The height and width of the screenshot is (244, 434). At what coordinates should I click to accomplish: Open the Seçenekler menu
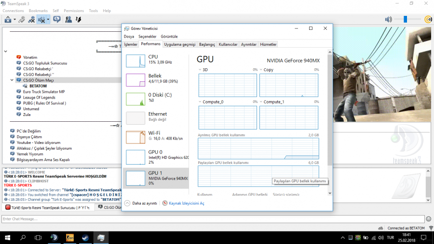pyautogui.click(x=147, y=37)
